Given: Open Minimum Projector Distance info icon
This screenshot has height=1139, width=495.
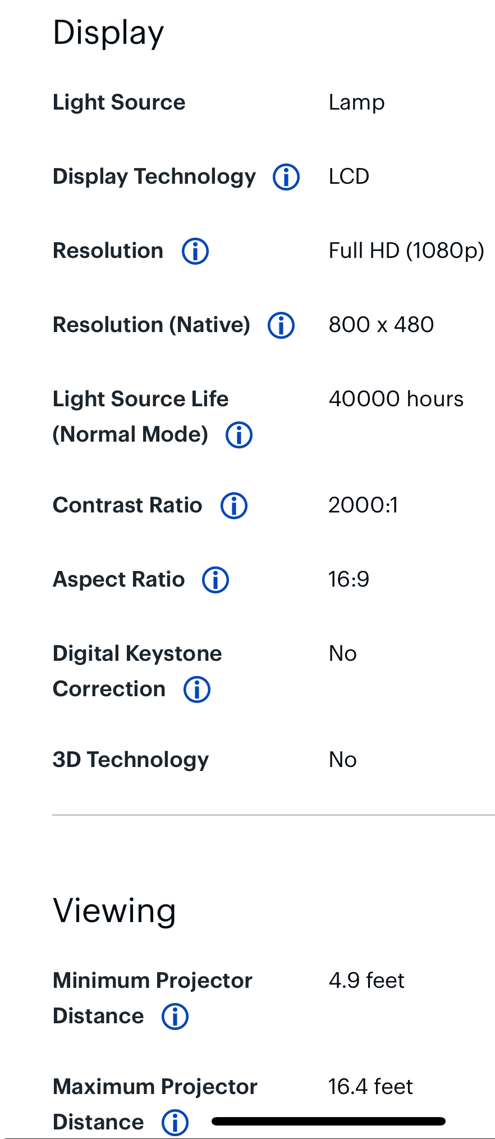Looking at the screenshot, I should coord(175,1017).
